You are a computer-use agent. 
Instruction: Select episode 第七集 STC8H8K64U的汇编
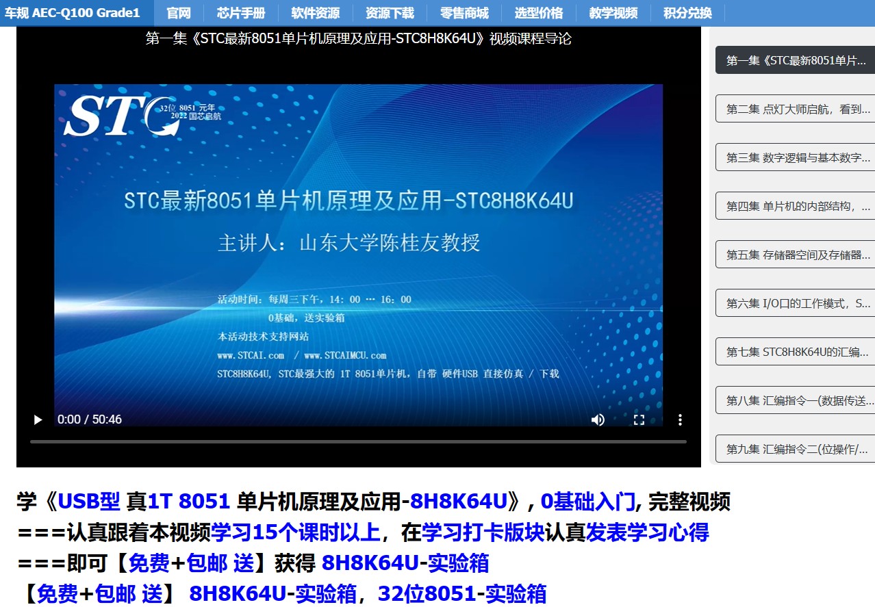pyautogui.click(x=795, y=352)
